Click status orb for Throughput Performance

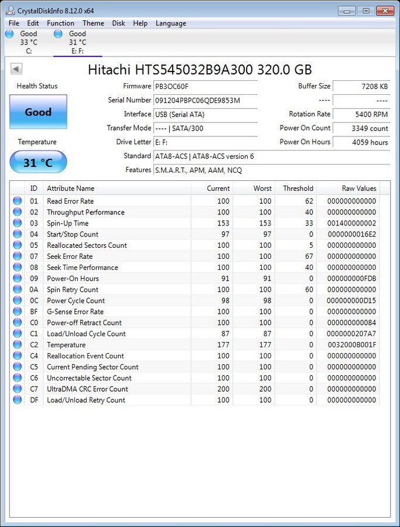(x=17, y=212)
